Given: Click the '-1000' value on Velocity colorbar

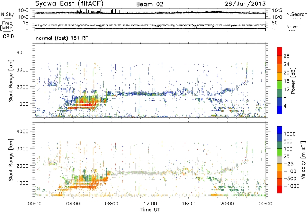Looking at the screenshot, I should click(291, 186).
